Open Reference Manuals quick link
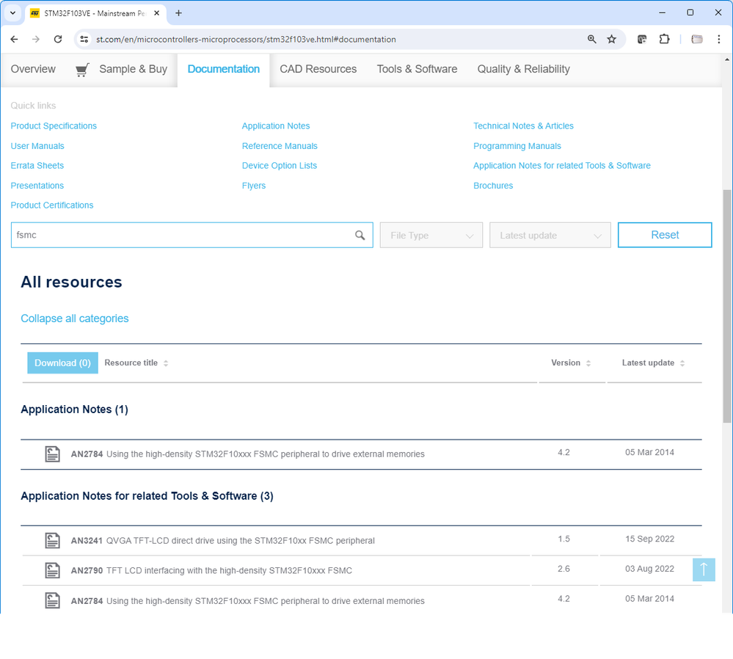Screen dimensions: 733x659 click(280, 146)
